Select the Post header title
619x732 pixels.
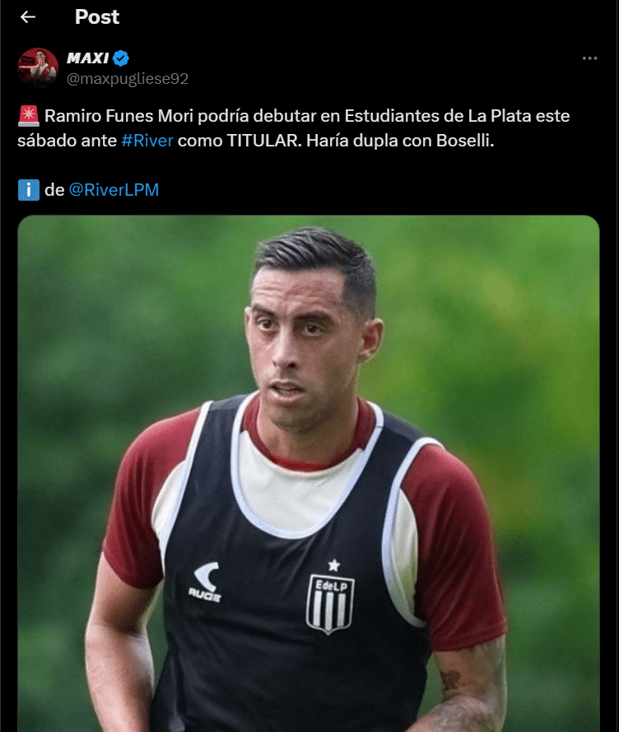tap(97, 17)
